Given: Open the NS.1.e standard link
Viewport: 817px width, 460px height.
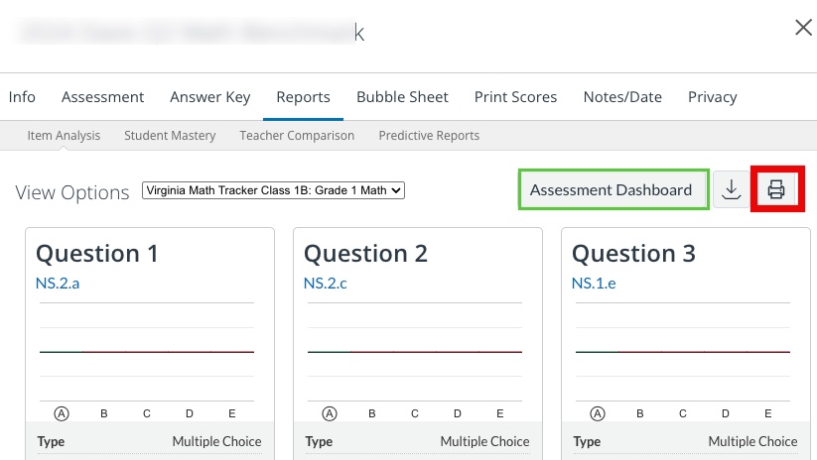Looking at the screenshot, I should 594,284.
